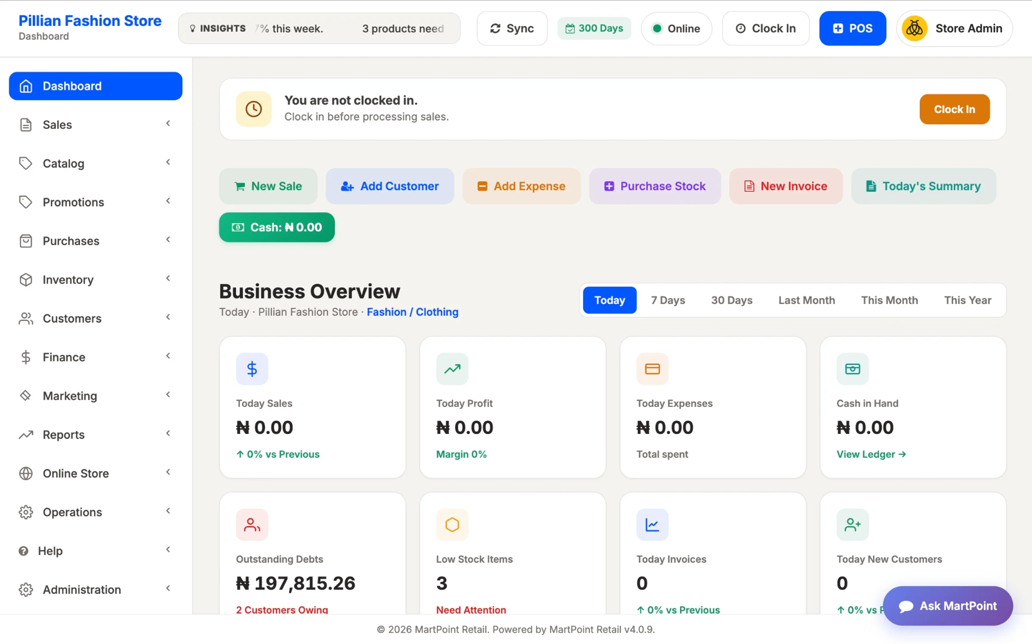Select the Today period tab
The height and width of the screenshot is (644, 1032).
pos(609,300)
